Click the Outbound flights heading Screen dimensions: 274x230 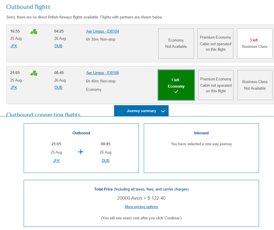pyautogui.click(x=28, y=7)
